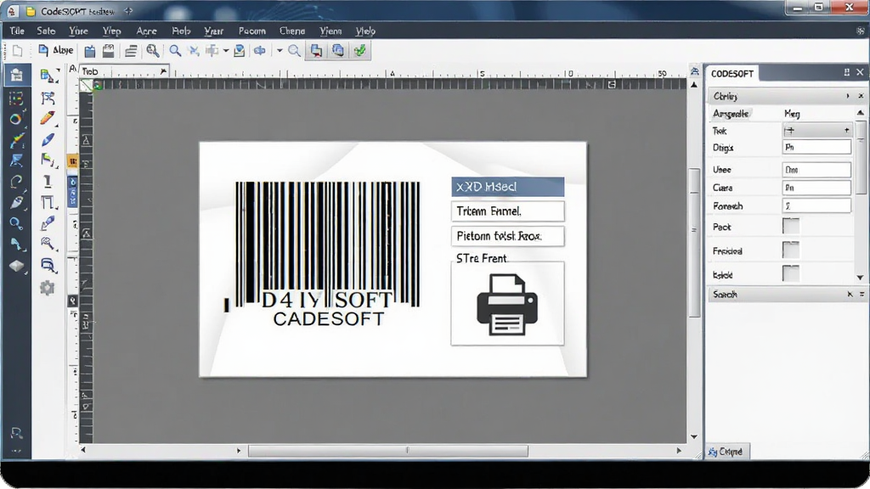Click the horizontal scrollbar thumb
Image resolution: width=870 pixels, height=489 pixels.
tap(387, 451)
